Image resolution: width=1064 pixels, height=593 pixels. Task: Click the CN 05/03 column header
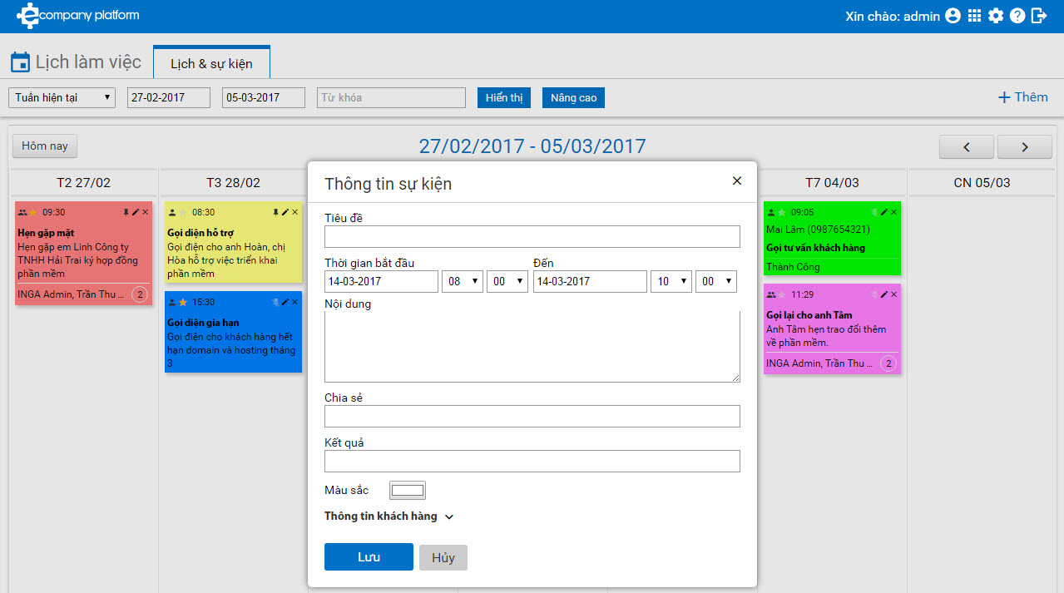click(982, 183)
